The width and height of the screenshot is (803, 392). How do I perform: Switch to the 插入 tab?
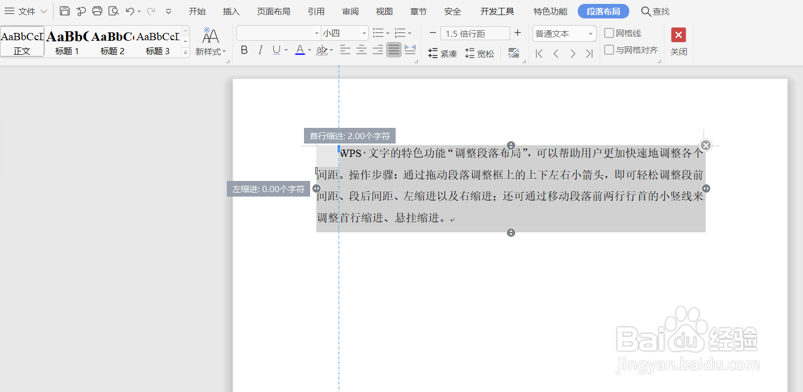tap(231, 11)
